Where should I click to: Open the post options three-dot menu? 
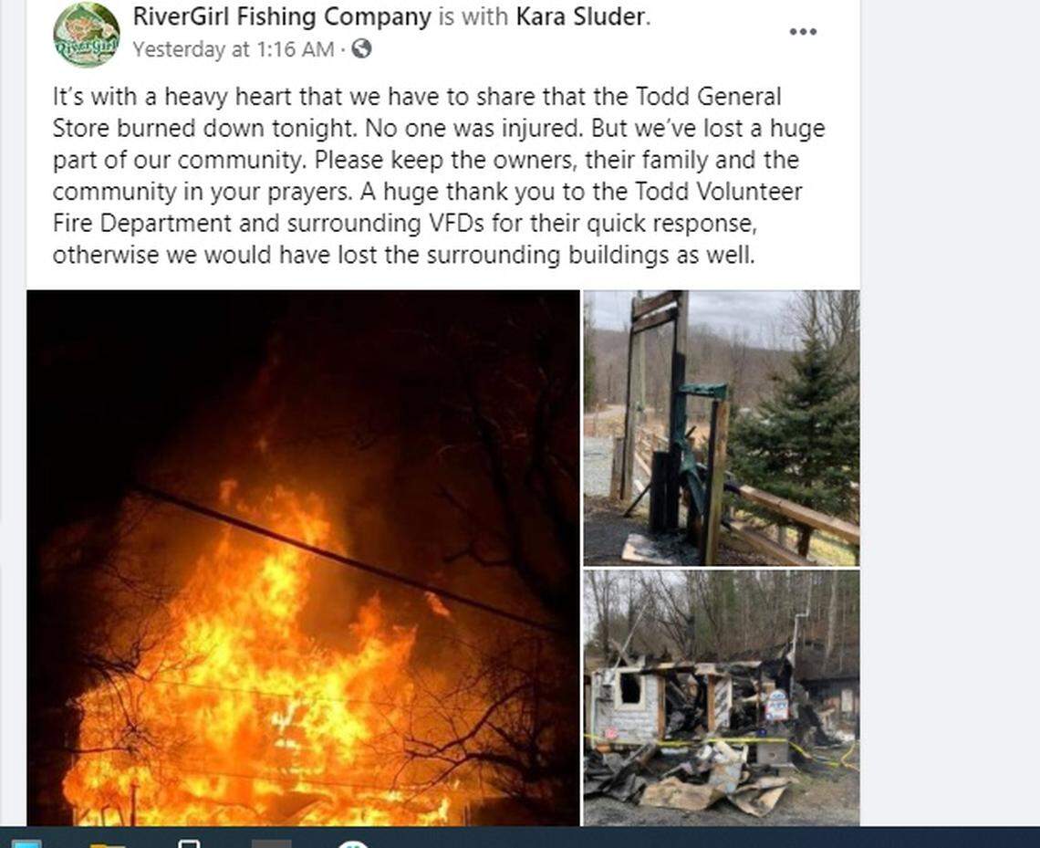[803, 32]
